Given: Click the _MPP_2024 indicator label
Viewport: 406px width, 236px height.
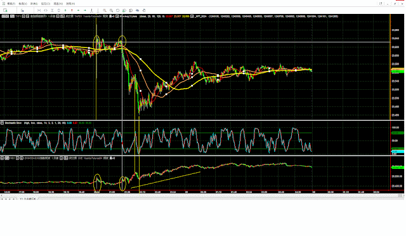Looking at the screenshot, I should pyautogui.click(x=200, y=16).
